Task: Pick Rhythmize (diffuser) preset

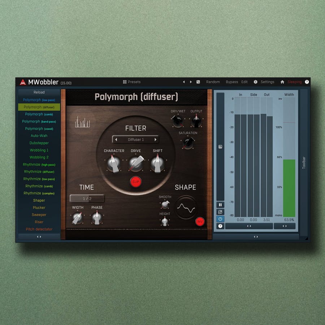Action: click(x=39, y=172)
